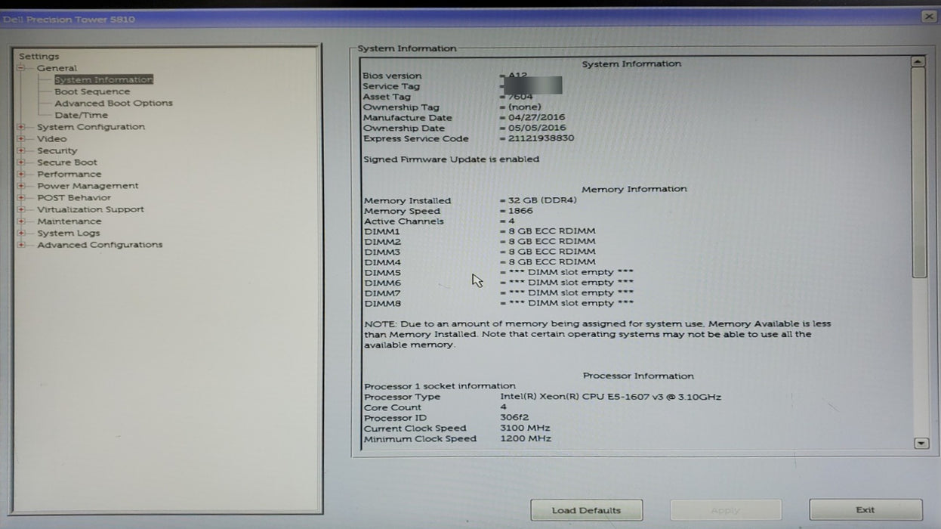Click Memory Speed value 1866
The width and height of the screenshot is (941, 529).
[x=520, y=212]
